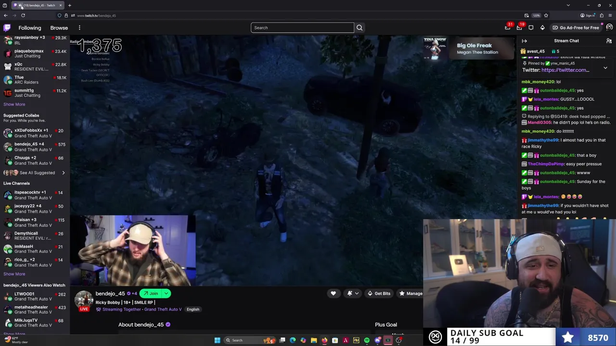Open summit1g channel in sidebar
Image resolution: width=616 pixels, height=346 pixels.
coord(35,93)
